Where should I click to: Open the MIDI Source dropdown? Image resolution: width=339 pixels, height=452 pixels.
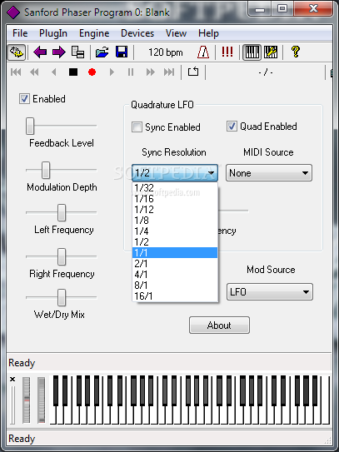269,173
